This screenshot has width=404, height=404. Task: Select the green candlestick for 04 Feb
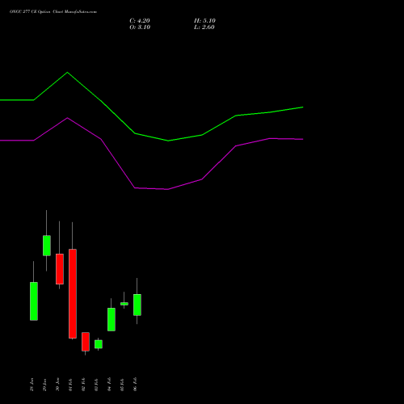point(112,319)
